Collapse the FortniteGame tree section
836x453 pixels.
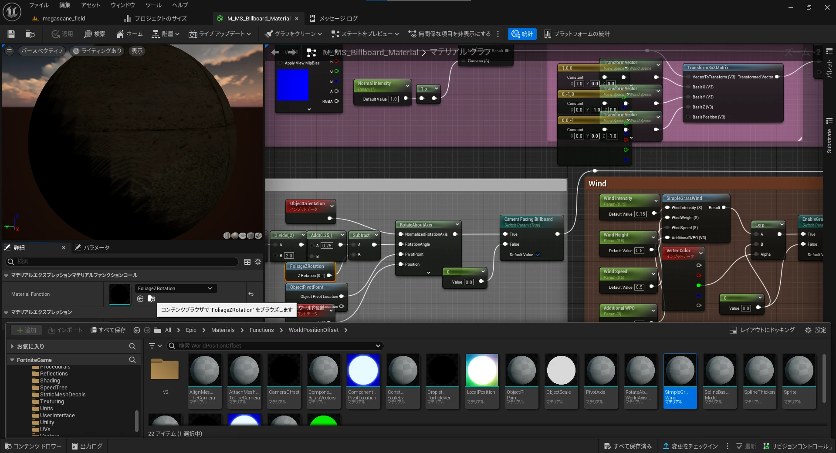click(x=12, y=360)
